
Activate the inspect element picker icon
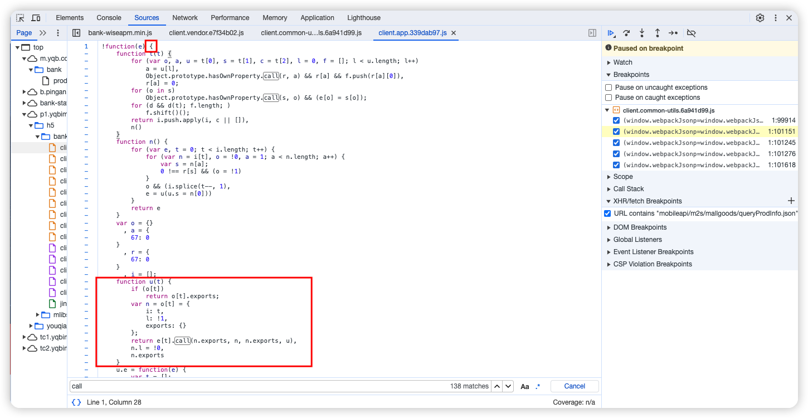pos(20,18)
